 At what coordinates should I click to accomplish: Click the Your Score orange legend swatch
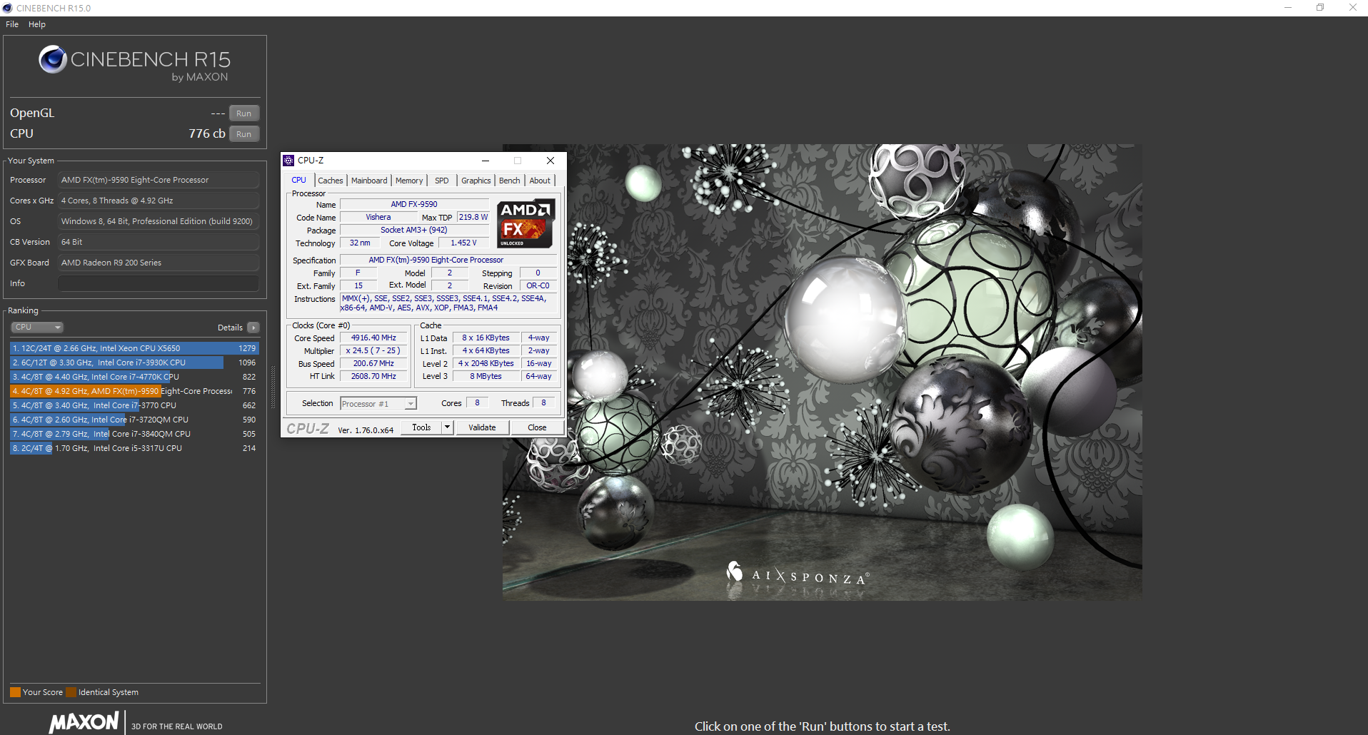pos(15,692)
